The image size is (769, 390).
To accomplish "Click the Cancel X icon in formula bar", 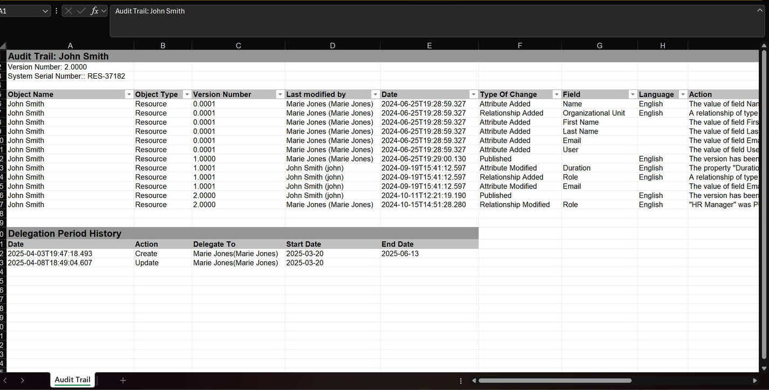I will [x=69, y=11].
